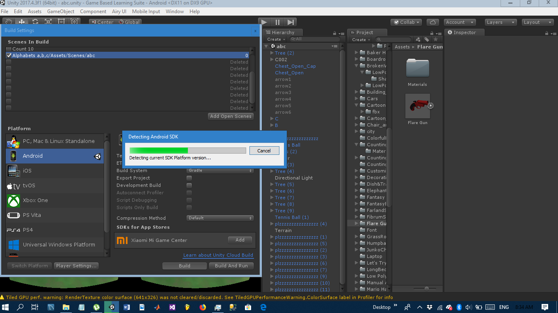The width and height of the screenshot is (558, 313).
Task: Click the Build And Run button
Action: 231,266
